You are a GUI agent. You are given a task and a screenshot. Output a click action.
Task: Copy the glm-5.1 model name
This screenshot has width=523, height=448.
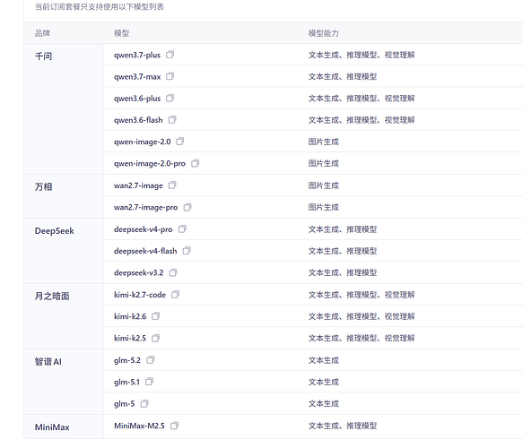point(149,382)
